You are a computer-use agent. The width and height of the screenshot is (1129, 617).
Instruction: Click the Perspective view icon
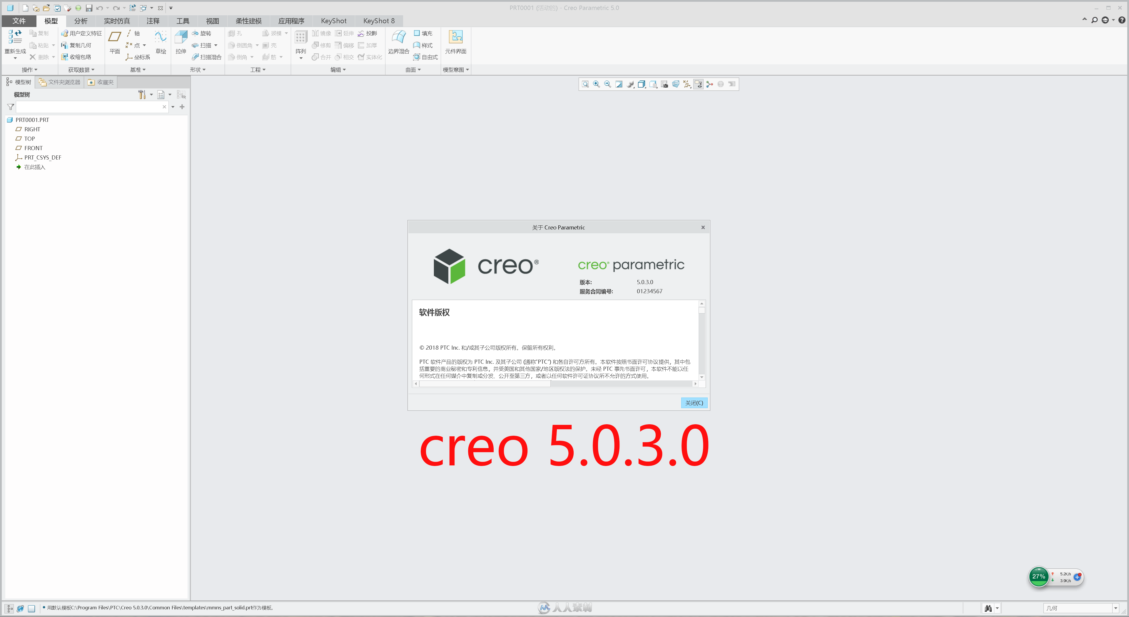[675, 84]
